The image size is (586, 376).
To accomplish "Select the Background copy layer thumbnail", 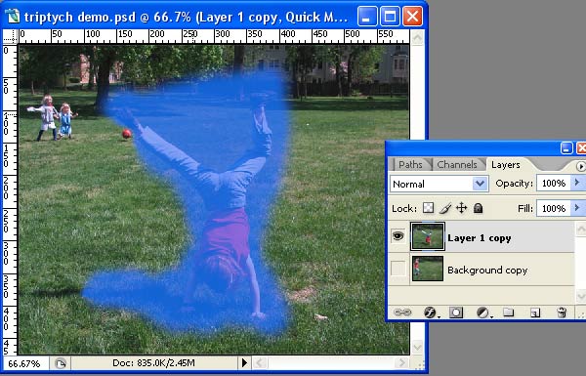I will coord(428,269).
